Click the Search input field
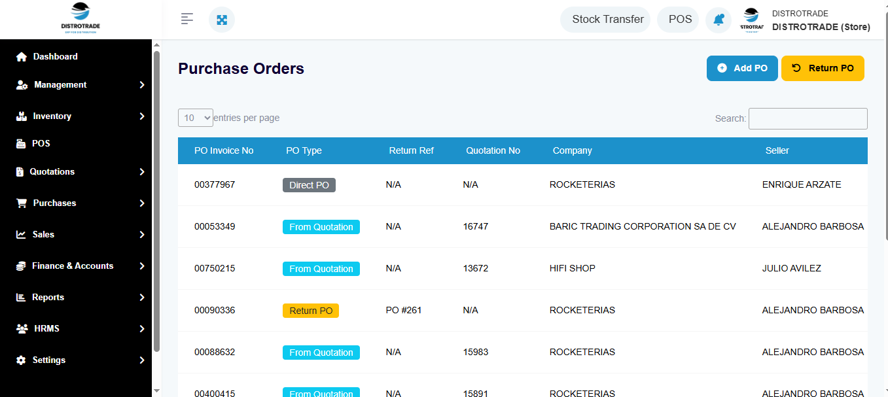The image size is (888, 397). click(x=808, y=118)
